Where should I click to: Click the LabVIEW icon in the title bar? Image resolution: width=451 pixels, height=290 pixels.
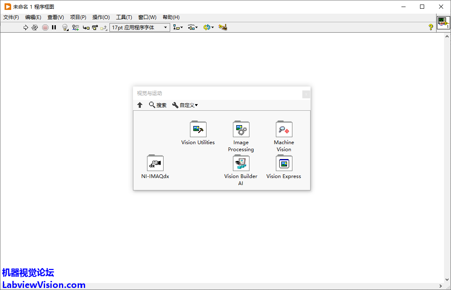[8, 7]
